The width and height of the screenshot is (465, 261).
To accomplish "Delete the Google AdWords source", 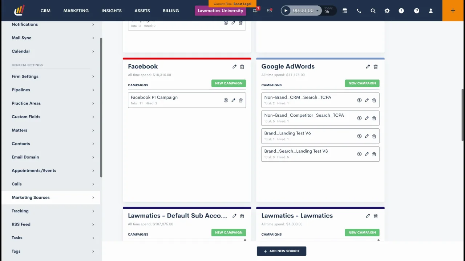I will point(376,67).
